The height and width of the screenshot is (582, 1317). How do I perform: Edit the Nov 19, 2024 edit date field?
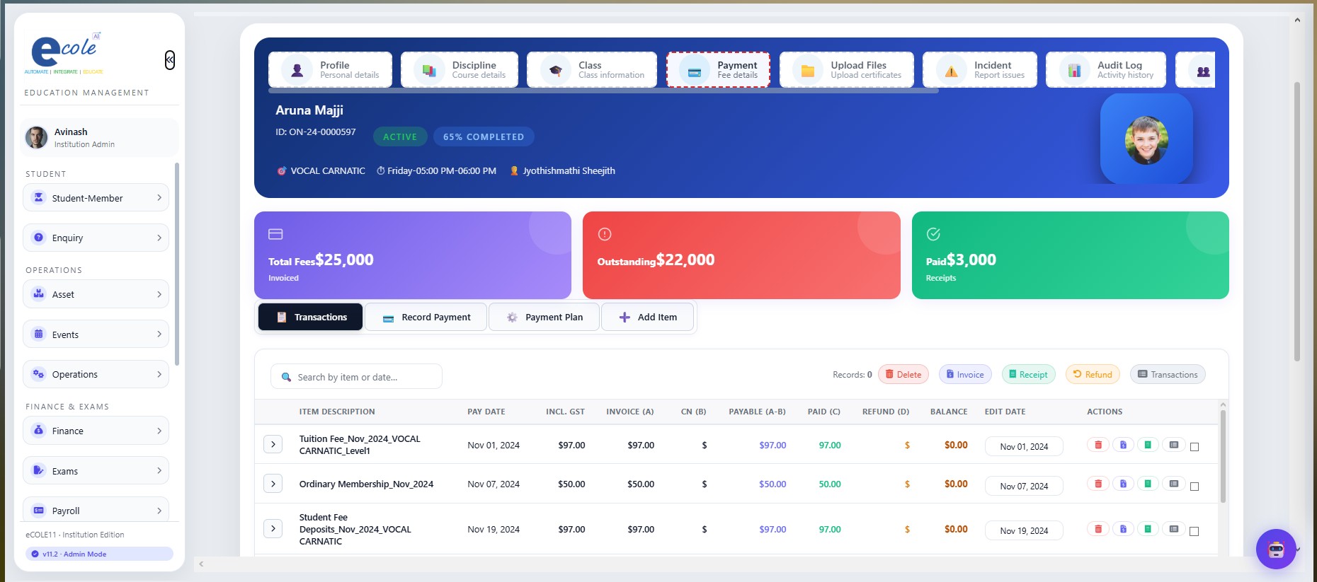click(x=1024, y=530)
